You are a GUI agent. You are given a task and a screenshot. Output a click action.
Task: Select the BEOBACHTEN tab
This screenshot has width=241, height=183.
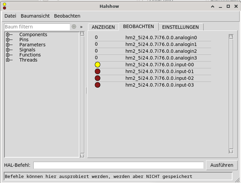(x=138, y=26)
